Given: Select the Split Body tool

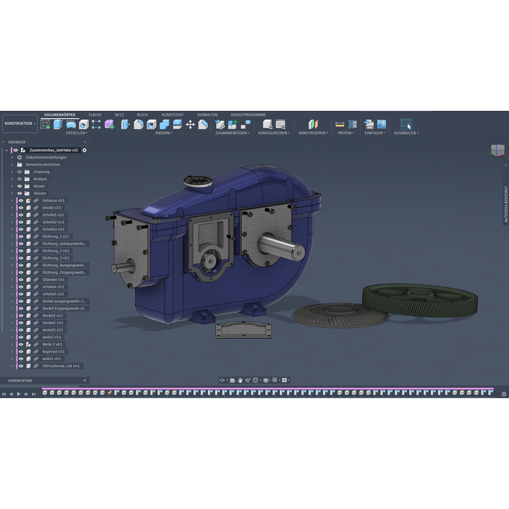Looking at the screenshot, I should point(177,124).
